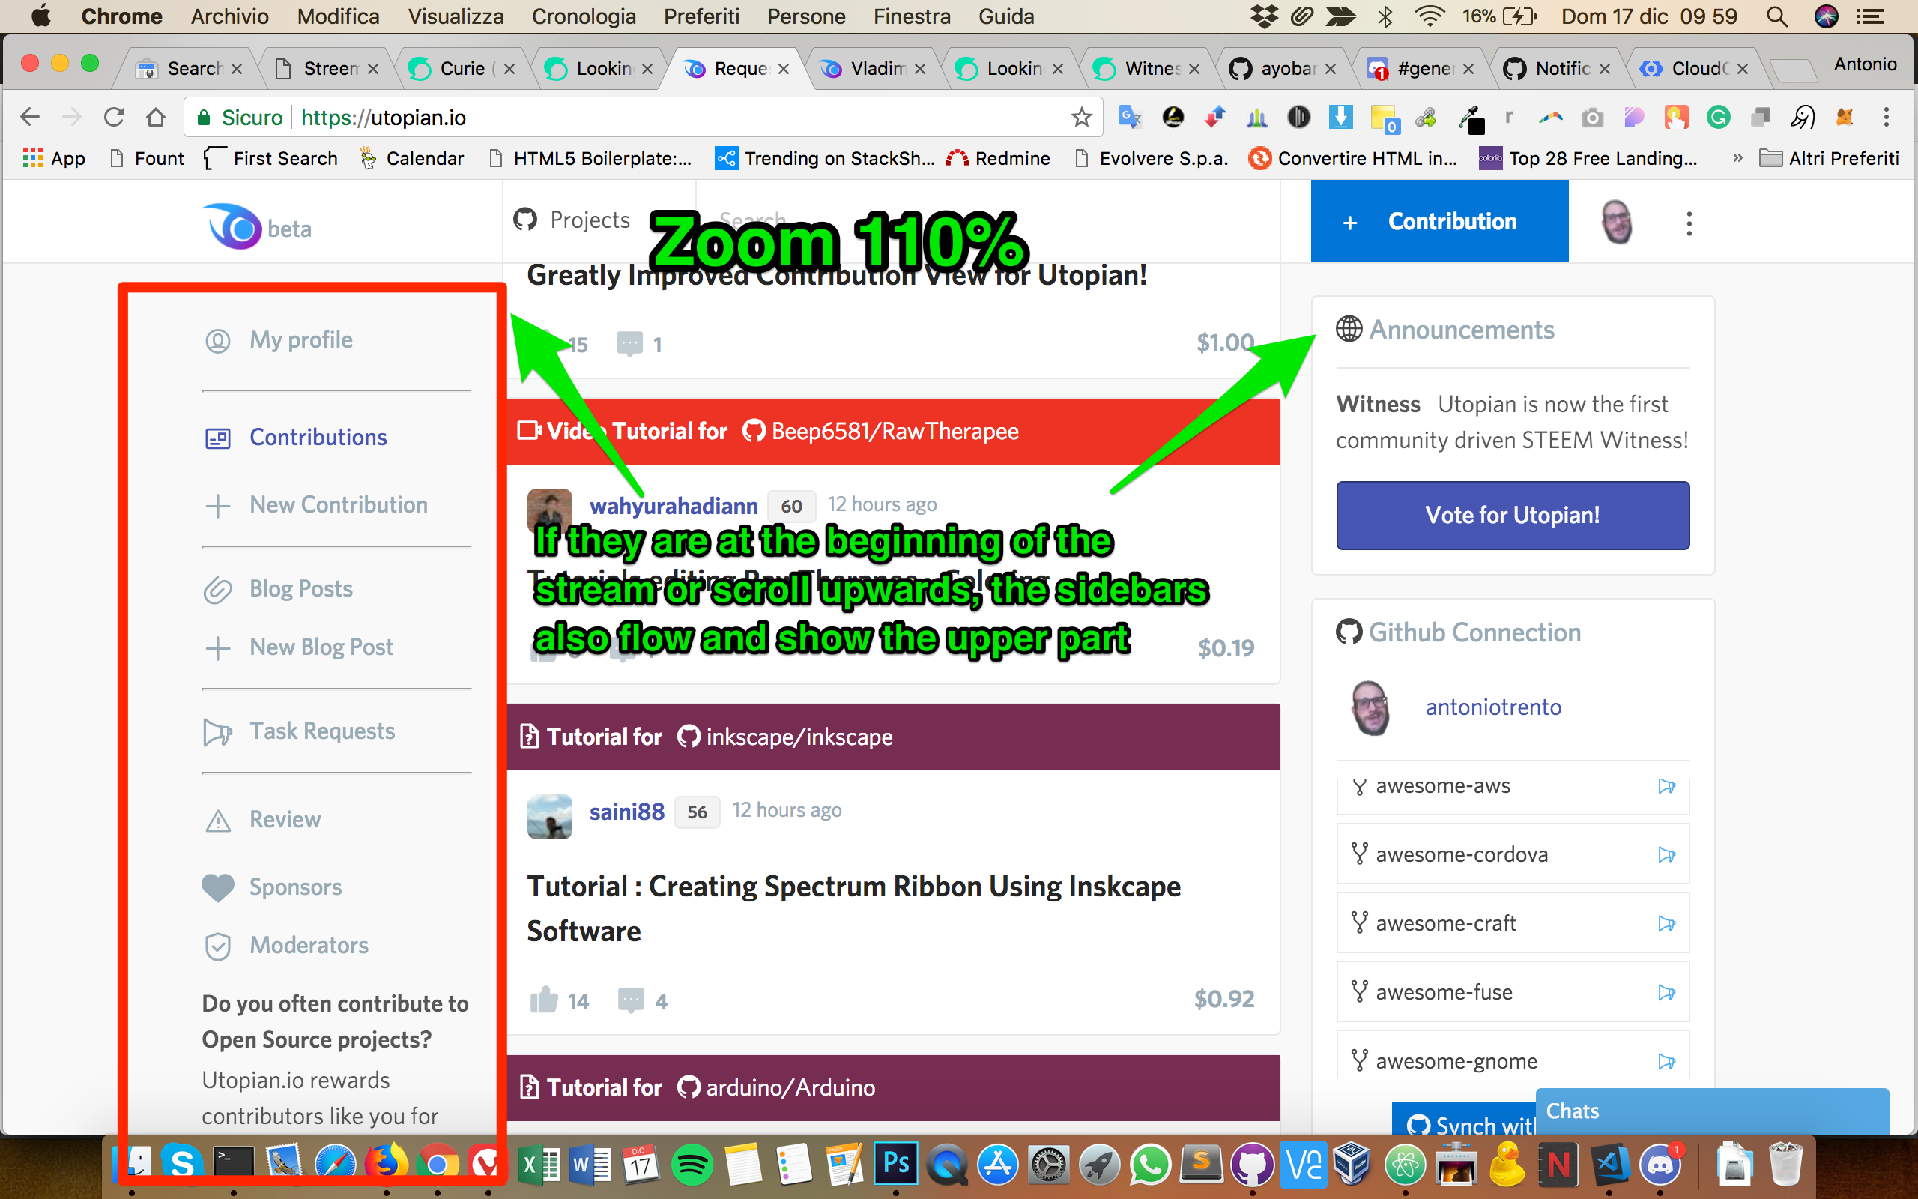Open antoniotrento GitHub profile link

1493,707
